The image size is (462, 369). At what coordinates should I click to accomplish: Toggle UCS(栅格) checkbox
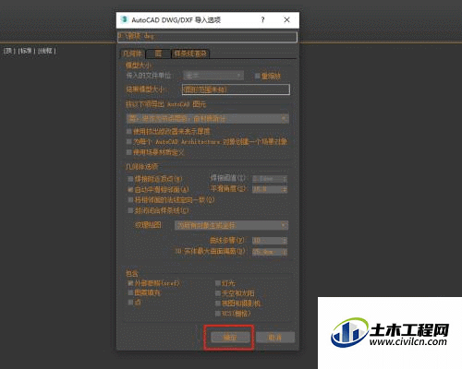tap(218, 314)
